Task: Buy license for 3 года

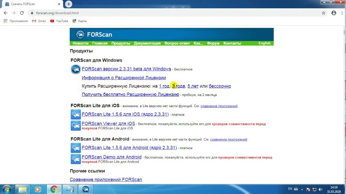Action: pyautogui.click(x=178, y=86)
